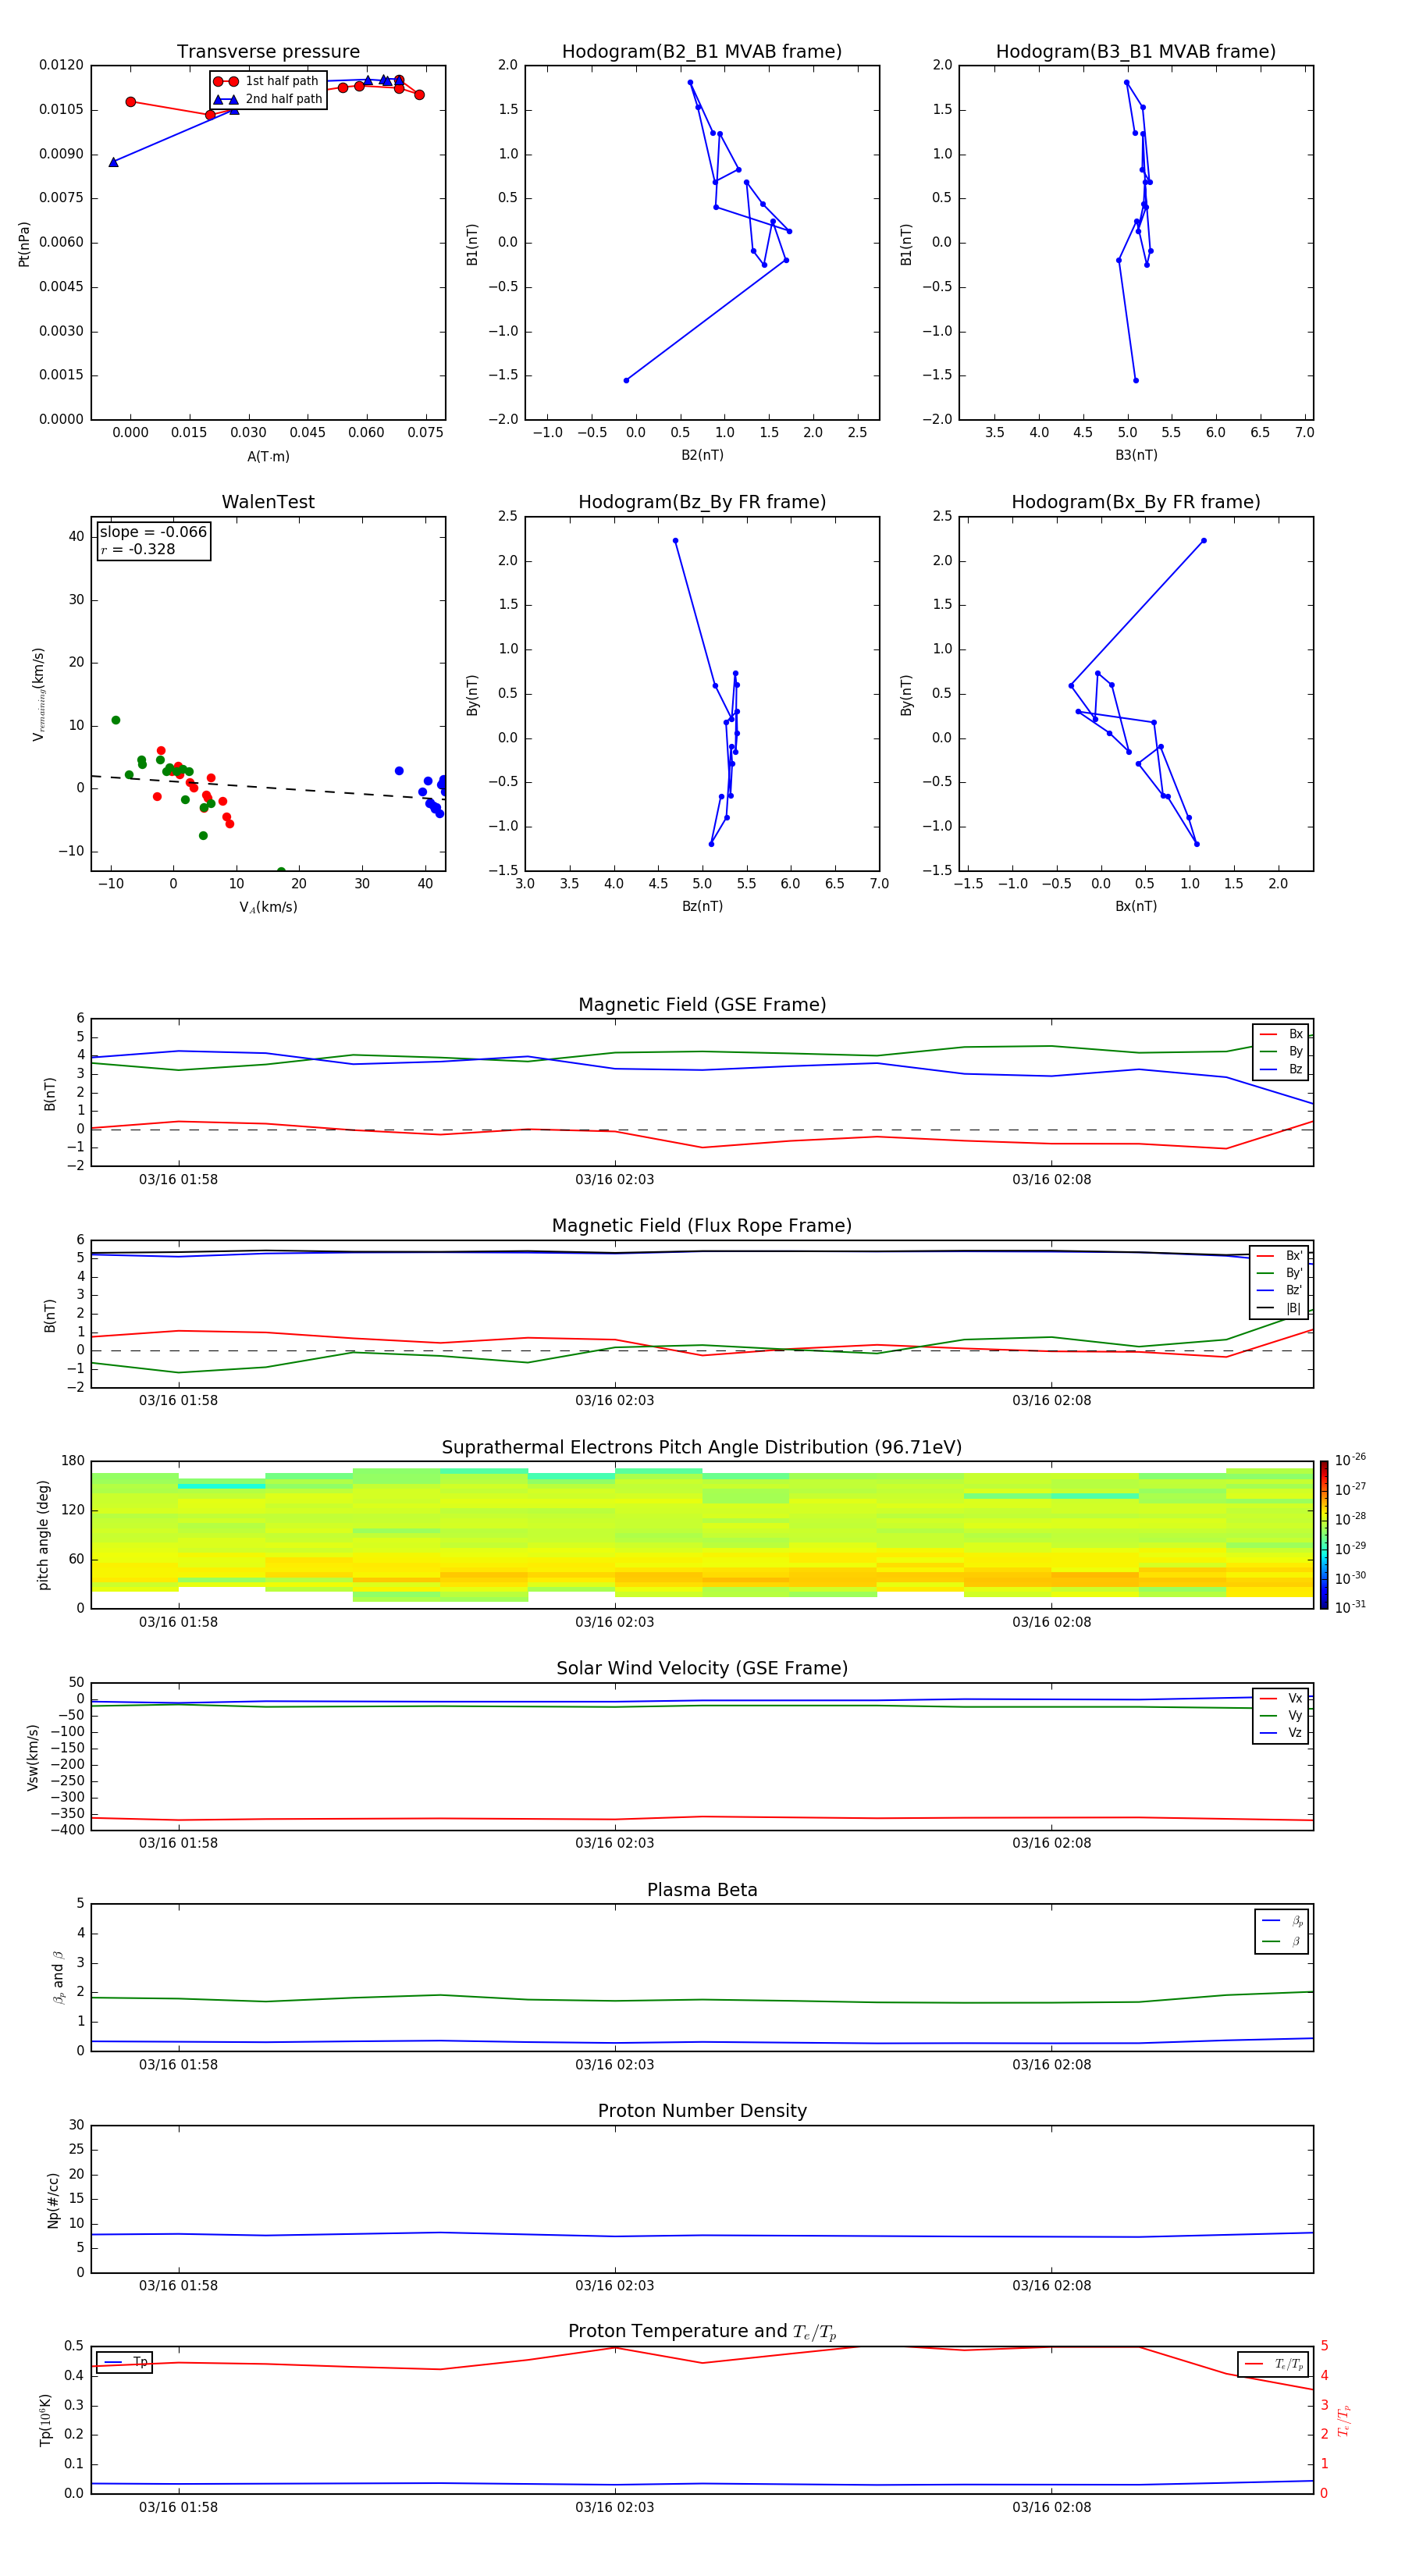Click the 'pitch angle (deg)' y-axis label
The image size is (1405, 2576).
44,1535
